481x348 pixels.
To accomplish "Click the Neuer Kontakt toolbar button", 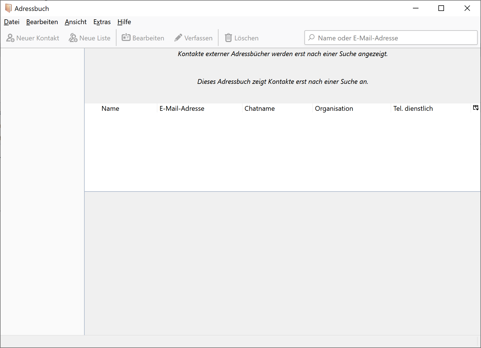I will [x=33, y=38].
